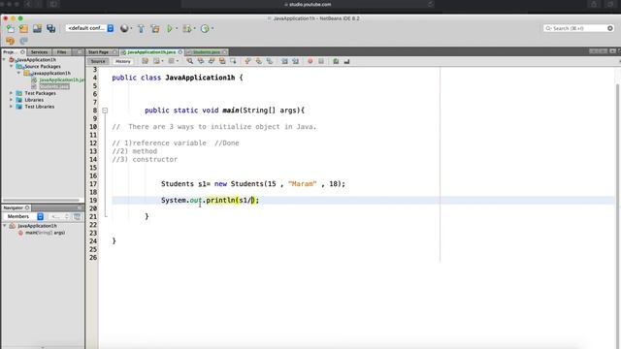
Task: Click the Uncomment icon in editor toolbar
Action: 347,61
